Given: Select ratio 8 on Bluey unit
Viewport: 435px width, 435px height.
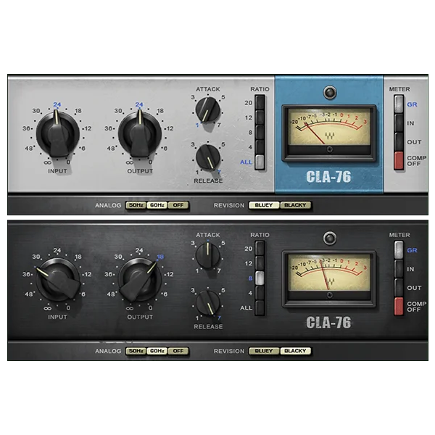Looking at the screenshot, I should (x=260, y=133).
